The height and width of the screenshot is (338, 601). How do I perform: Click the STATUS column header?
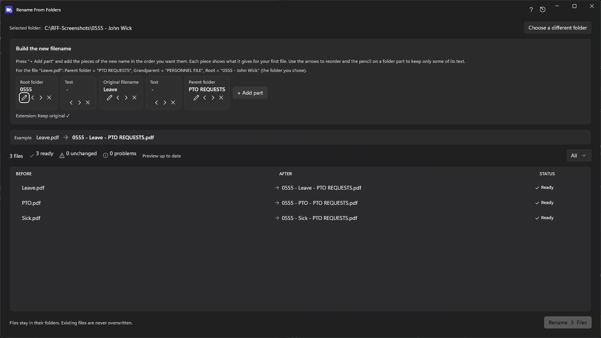tap(547, 174)
